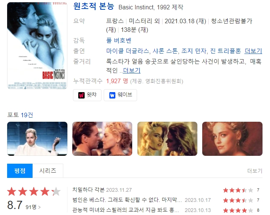Open director 폴 버호벤 link
The width and height of the screenshot is (270, 215).
tap(119, 40)
